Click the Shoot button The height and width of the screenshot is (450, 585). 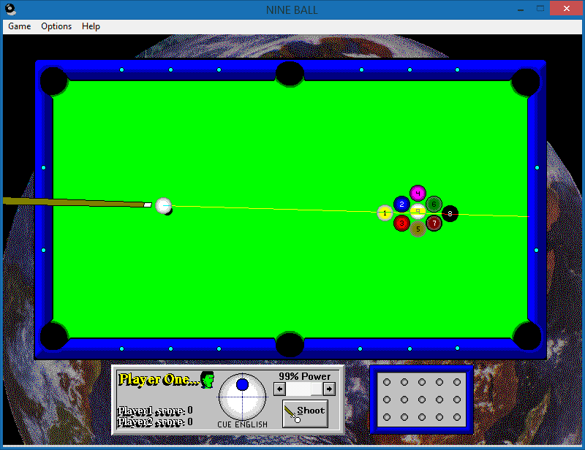click(305, 413)
